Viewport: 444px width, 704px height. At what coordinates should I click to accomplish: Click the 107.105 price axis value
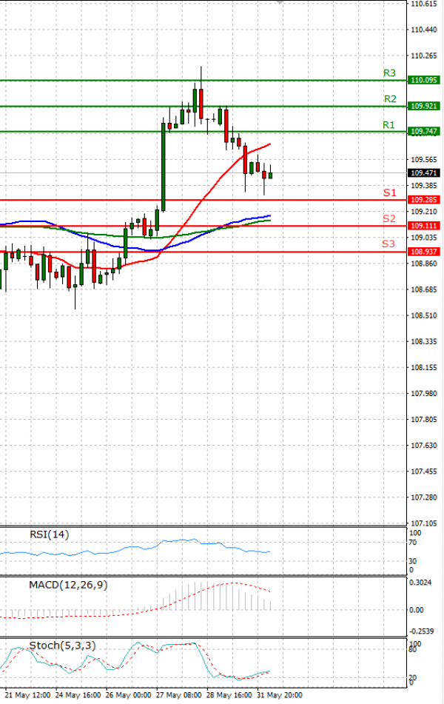click(424, 523)
